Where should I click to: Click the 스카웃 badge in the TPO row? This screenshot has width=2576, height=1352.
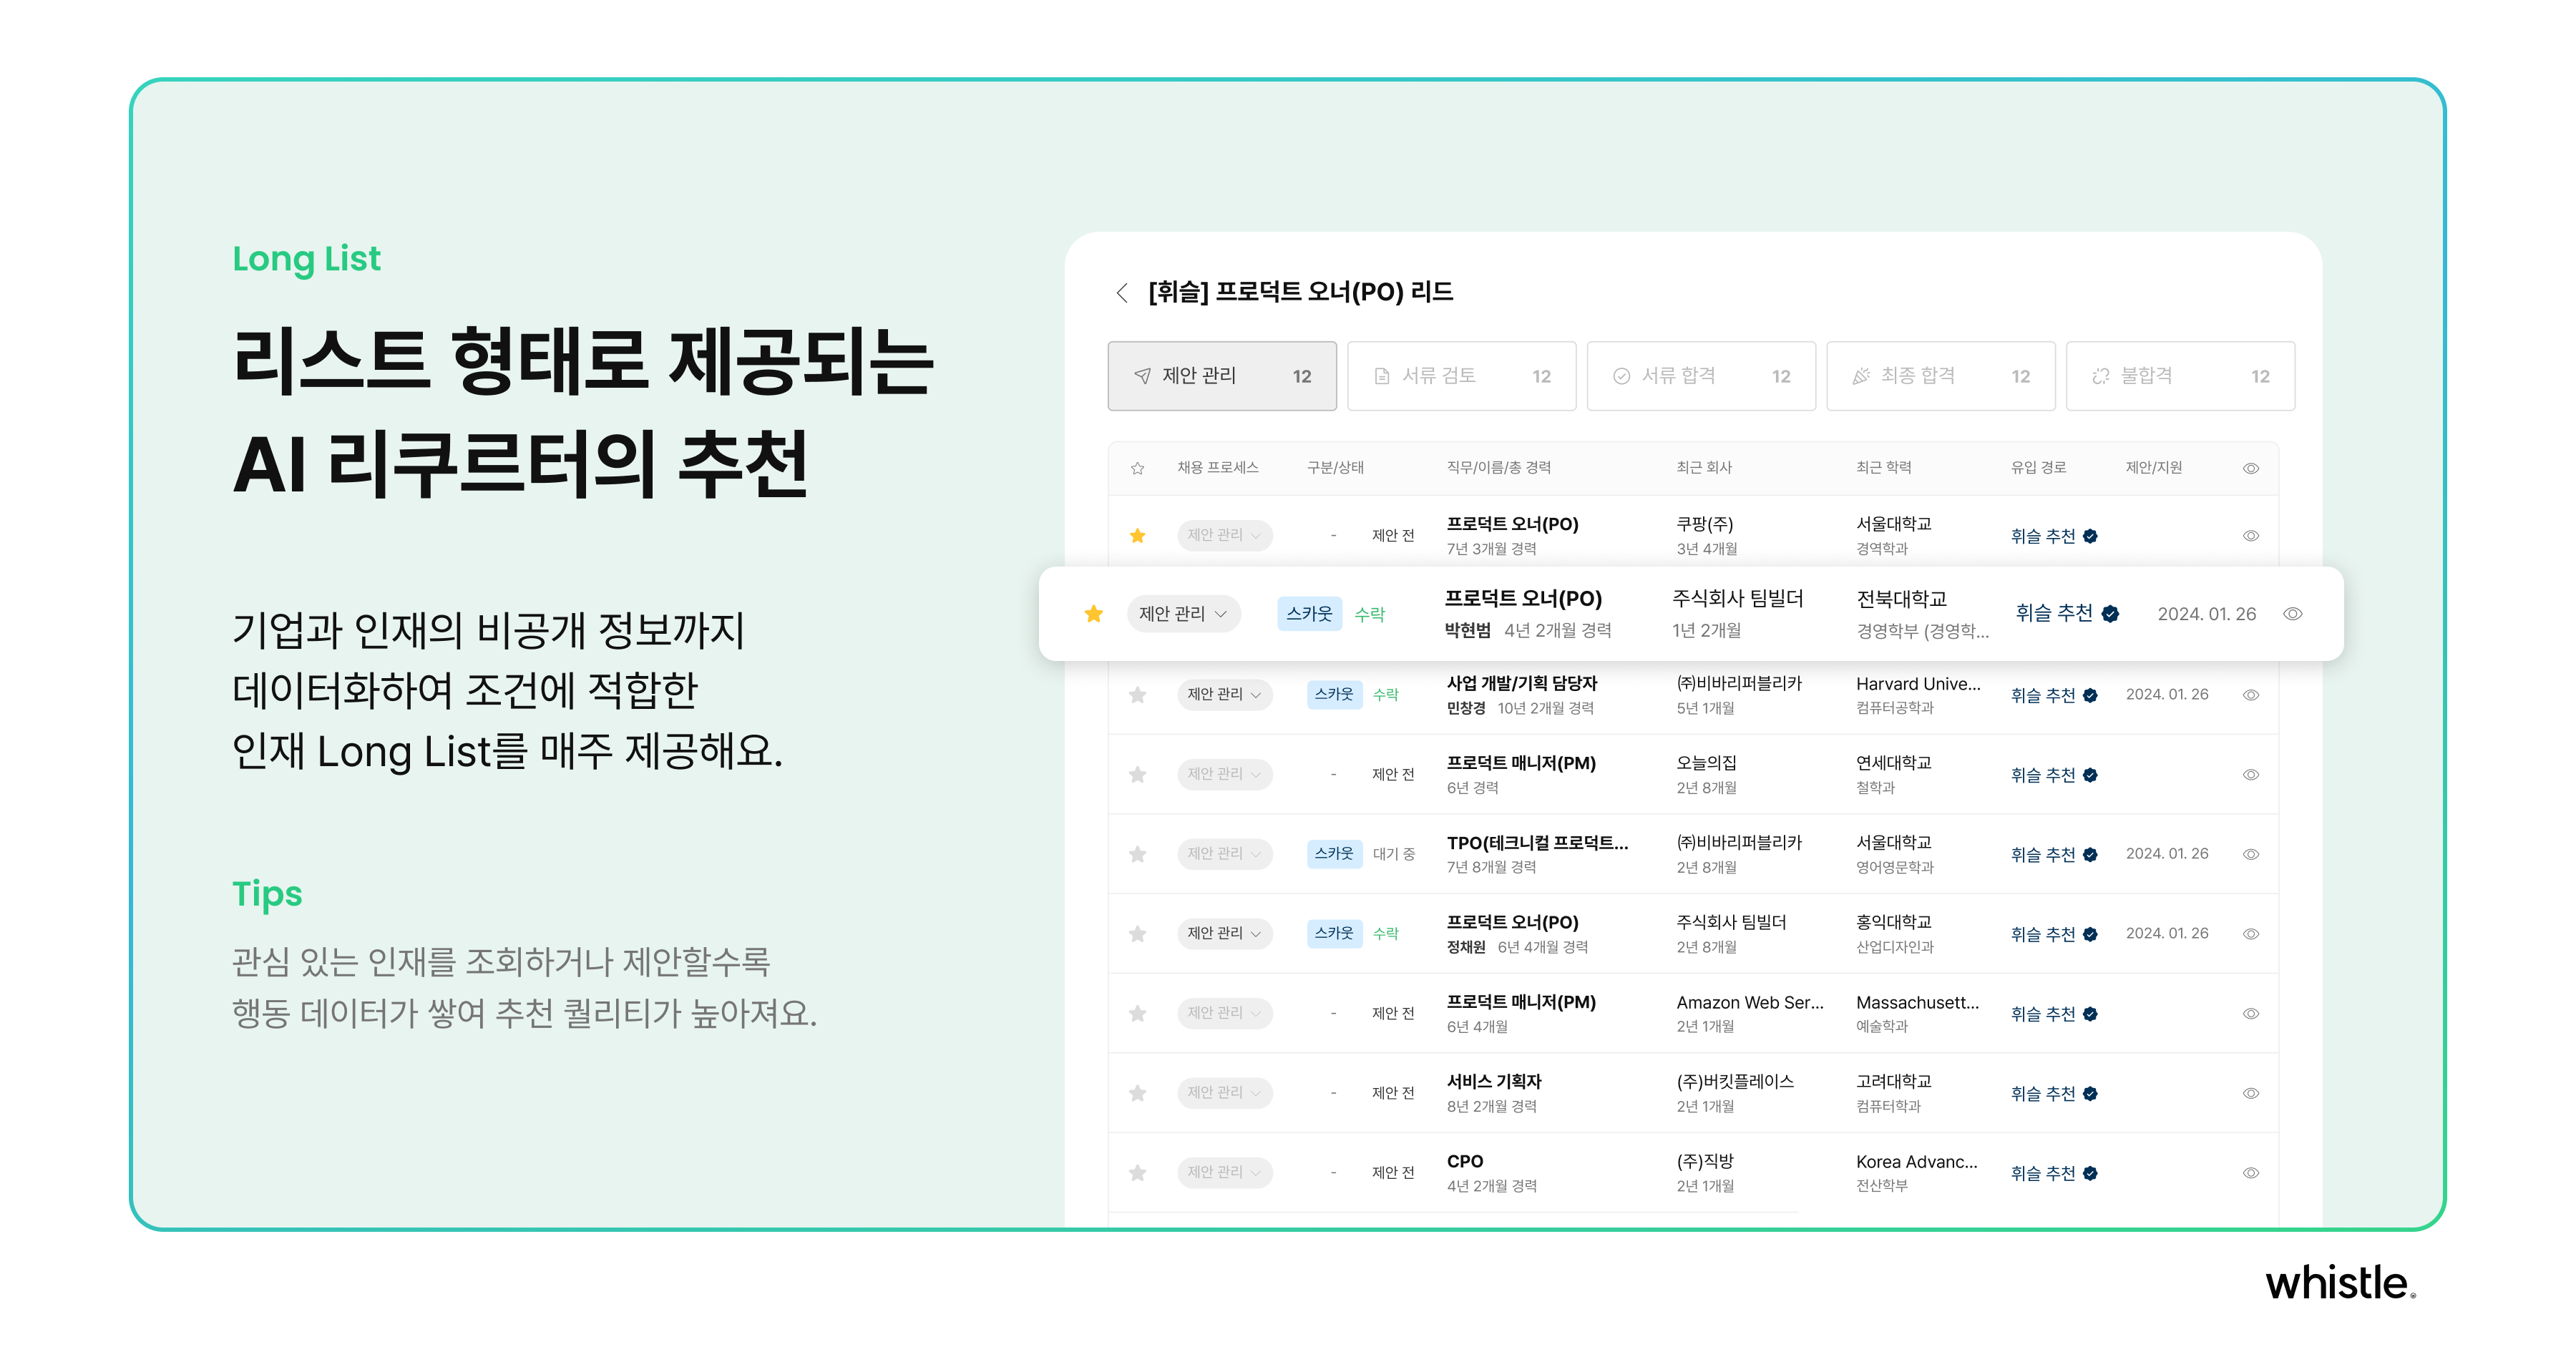pos(1334,854)
